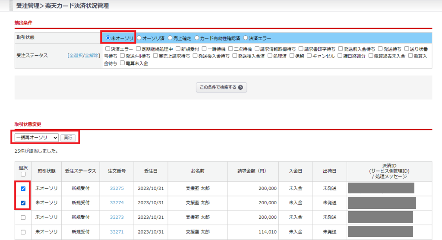Toggle the select-all checkbox in the table header
Image resolution: width=442 pixels, height=240 pixels.
tap(23, 174)
